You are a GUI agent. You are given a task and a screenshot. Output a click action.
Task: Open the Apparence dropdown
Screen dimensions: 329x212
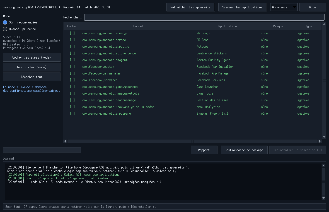click(284, 7)
